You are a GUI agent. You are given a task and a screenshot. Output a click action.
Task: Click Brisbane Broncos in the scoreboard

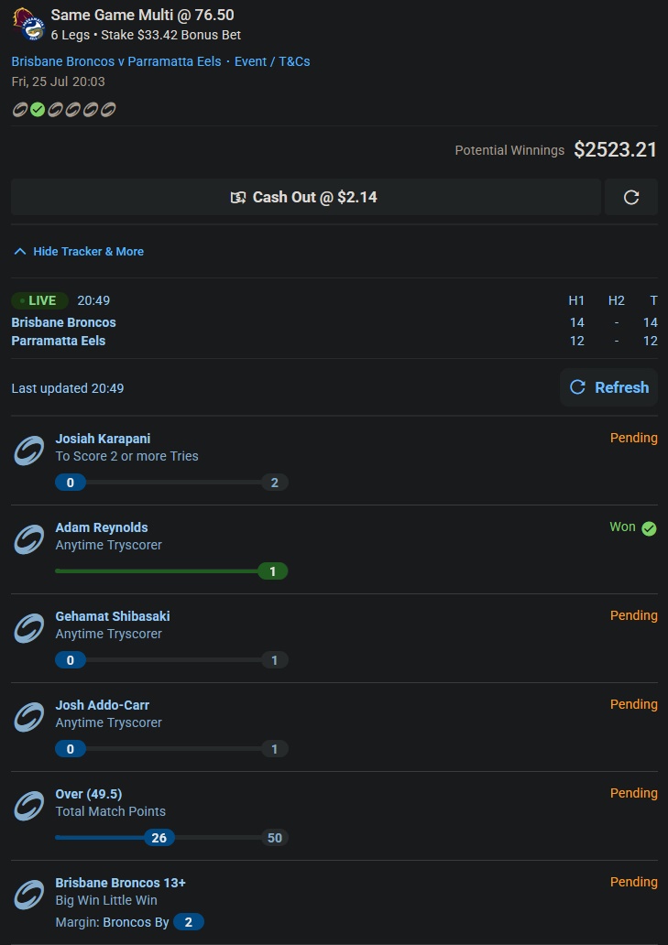coord(64,322)
